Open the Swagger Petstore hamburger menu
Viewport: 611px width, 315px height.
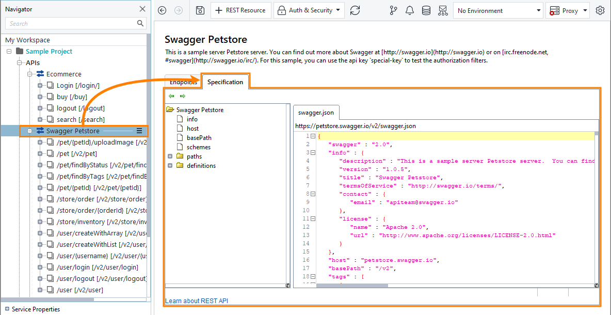click(139, 131)
